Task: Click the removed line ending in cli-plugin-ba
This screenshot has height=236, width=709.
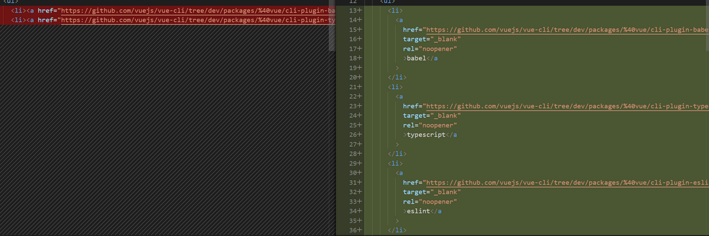Action: [x=167, y=11]
